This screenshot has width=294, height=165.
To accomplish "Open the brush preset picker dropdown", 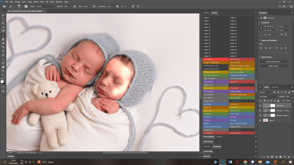I will click(22, 6).
